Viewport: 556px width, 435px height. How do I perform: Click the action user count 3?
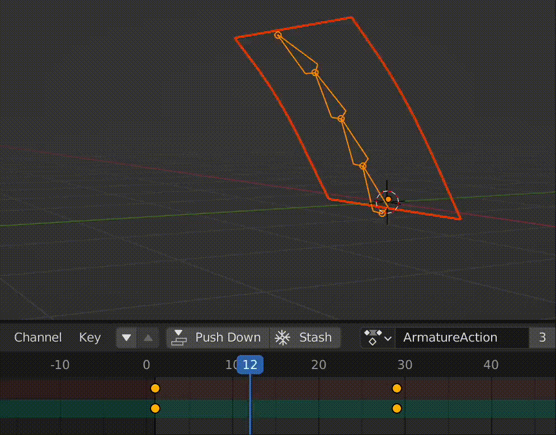point(542,338)
